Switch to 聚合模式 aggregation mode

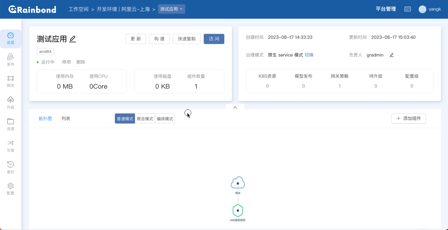point(145,118)
